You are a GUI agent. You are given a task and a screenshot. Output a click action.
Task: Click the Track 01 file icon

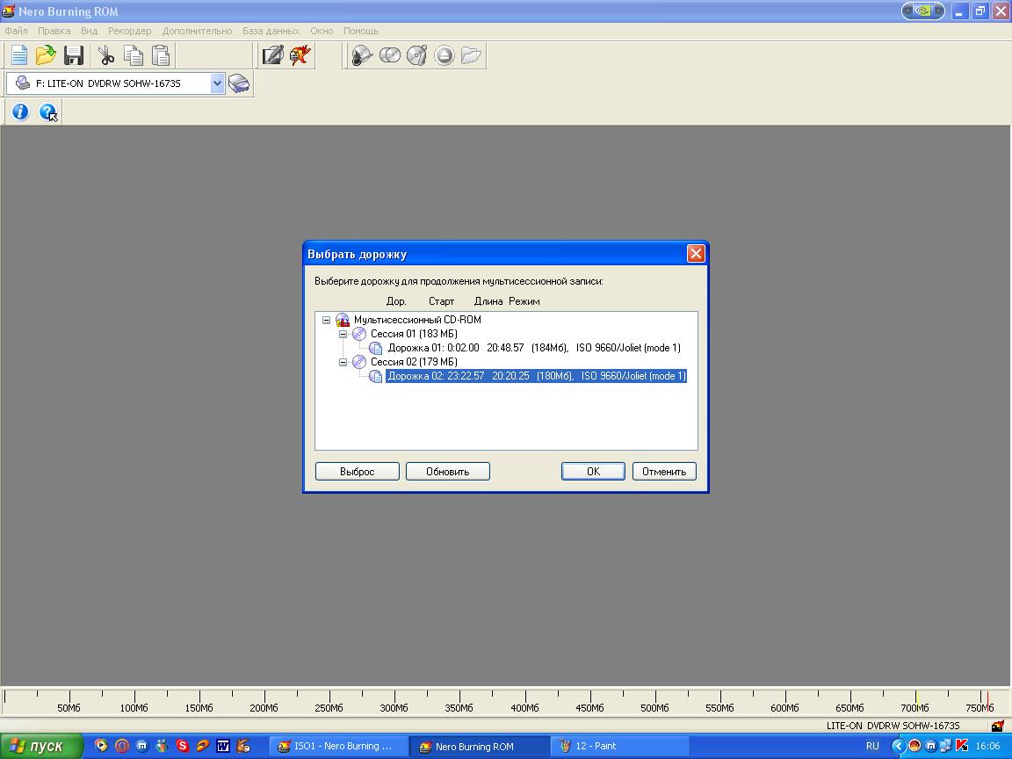tap(376, 348)
